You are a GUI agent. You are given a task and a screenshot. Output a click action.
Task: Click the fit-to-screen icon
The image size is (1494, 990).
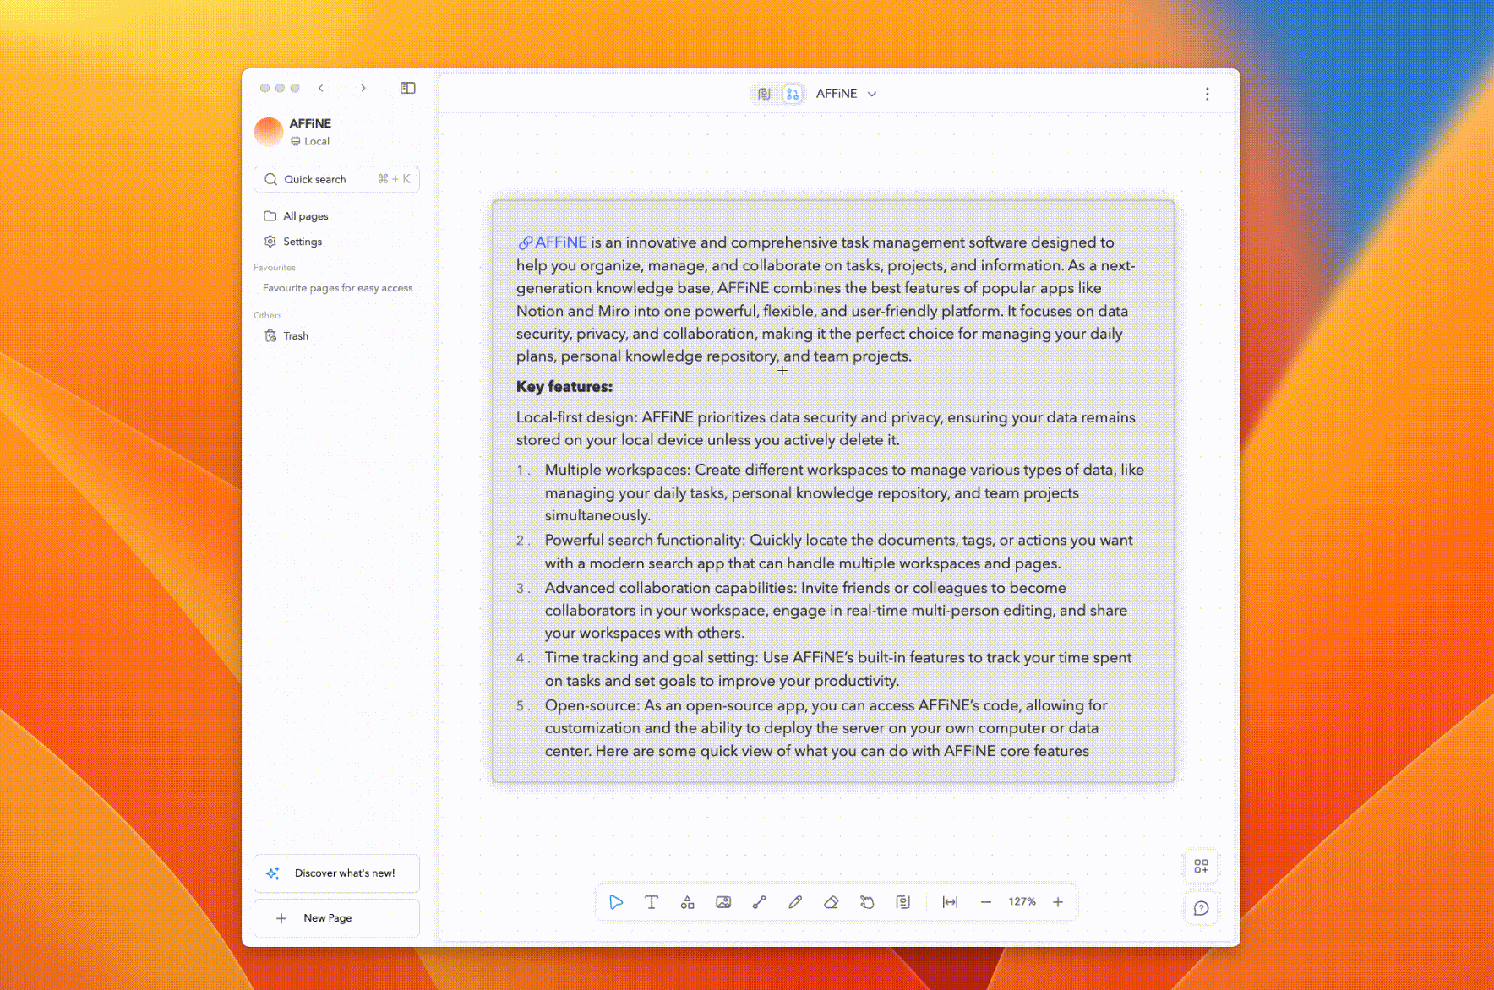pyautogui.click(x=951, y=902)
